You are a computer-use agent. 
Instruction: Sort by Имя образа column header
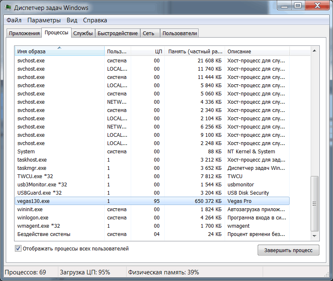(x=60, y=51)
